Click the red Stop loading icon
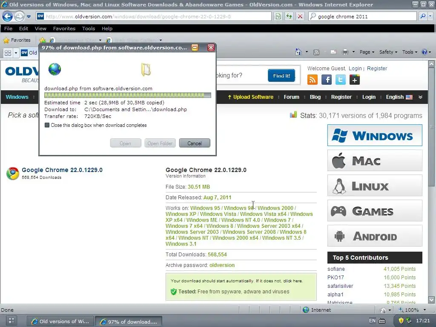436x327 pixels. pos(300,17)
